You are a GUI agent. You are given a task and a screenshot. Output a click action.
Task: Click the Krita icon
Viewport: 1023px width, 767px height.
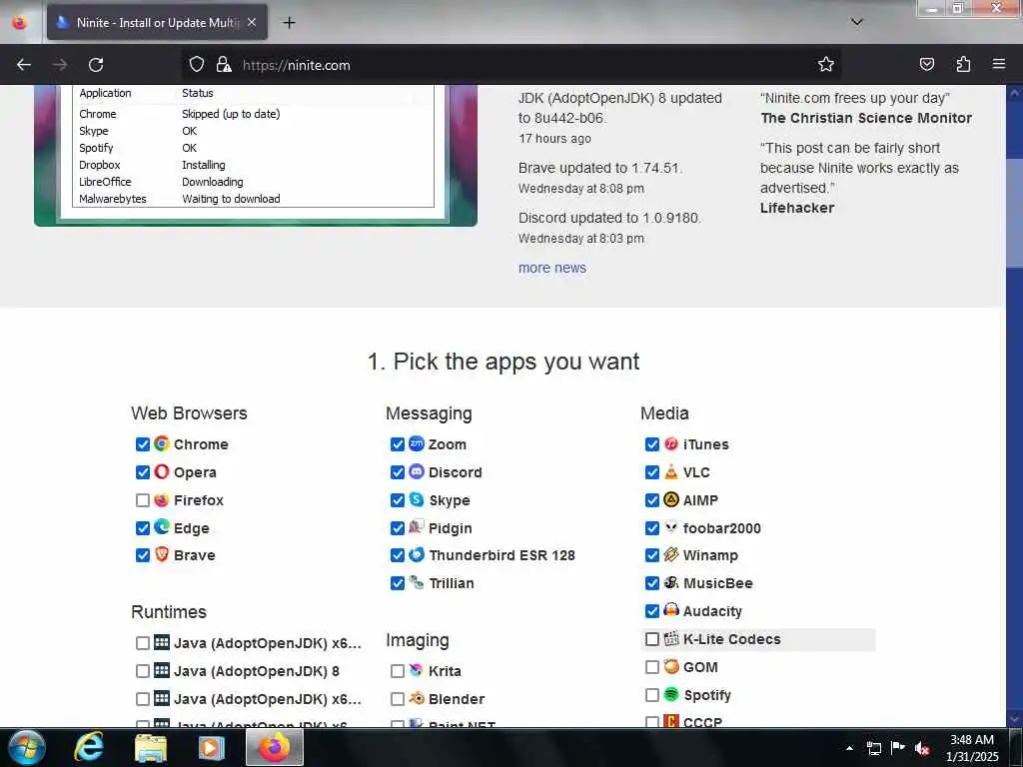click(417, 670)
